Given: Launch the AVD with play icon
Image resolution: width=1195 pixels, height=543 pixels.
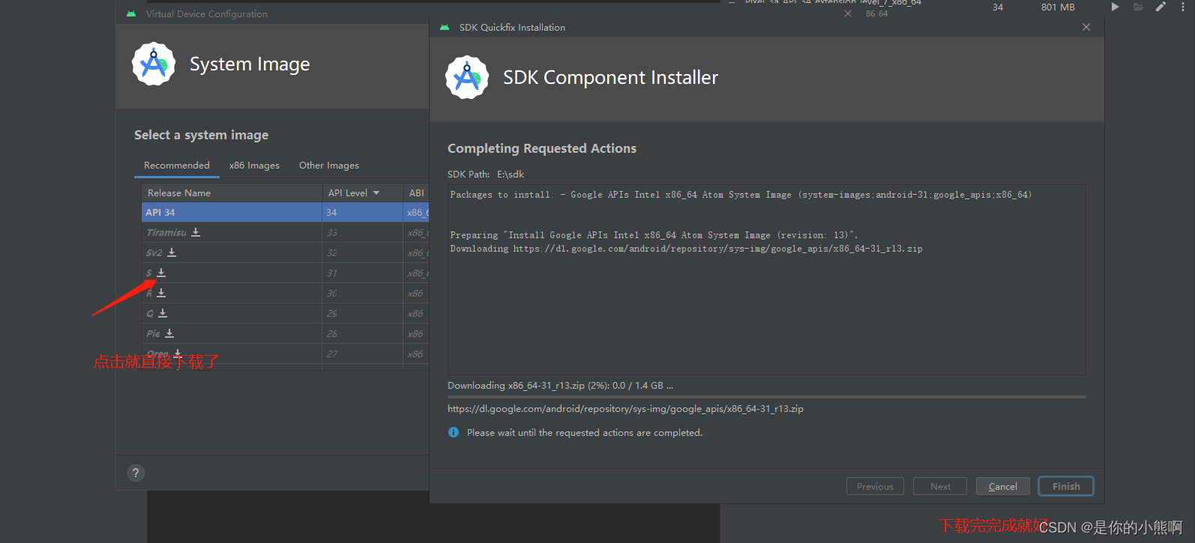Looking at the screenshot, I should tap(1115, 7).
